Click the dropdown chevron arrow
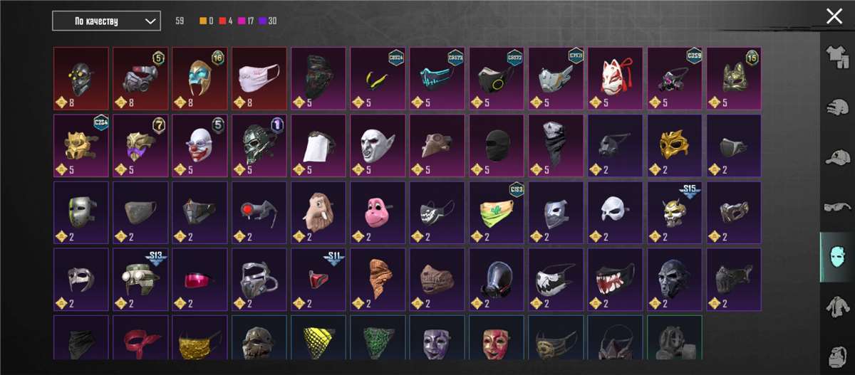 click(150, 21)
